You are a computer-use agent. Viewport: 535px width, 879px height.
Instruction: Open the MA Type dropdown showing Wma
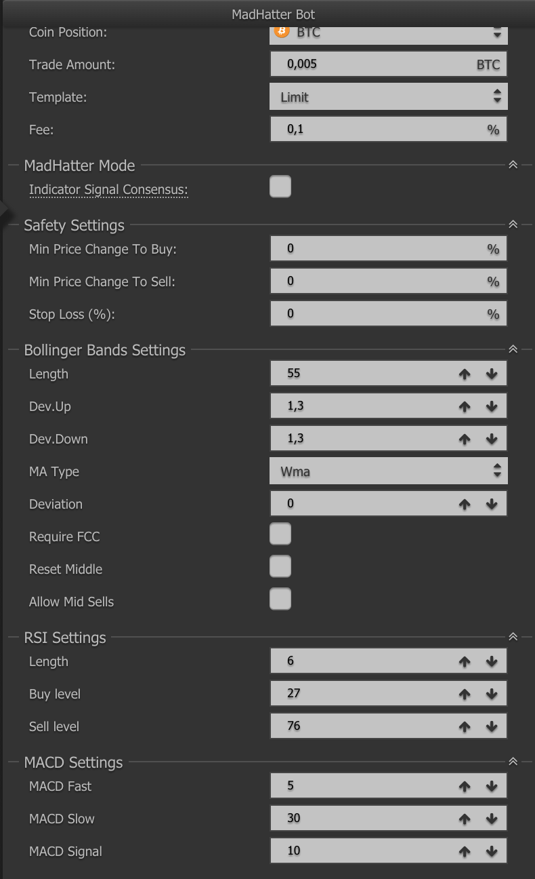[389, 471]
